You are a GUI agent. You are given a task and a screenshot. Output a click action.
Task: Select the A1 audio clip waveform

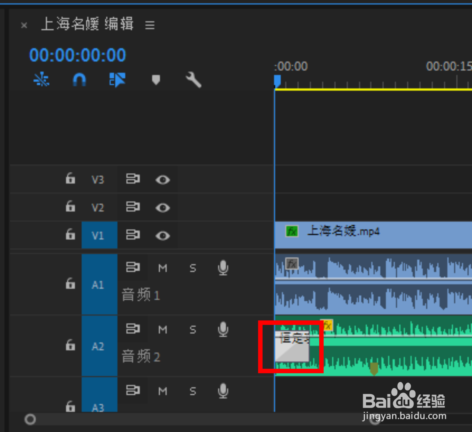pyautogui.click(x=373, y=284)
